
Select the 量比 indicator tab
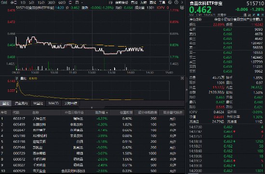coord(6,103)
